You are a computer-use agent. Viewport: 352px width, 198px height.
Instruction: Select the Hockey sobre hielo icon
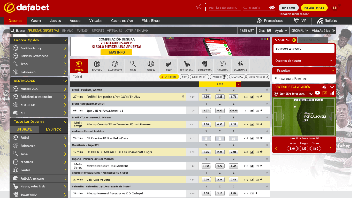coord(187,66)
